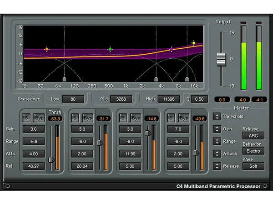Click the threshold value -14.6
Viewport: 273px width, 205px height.
tap(152, 119)
